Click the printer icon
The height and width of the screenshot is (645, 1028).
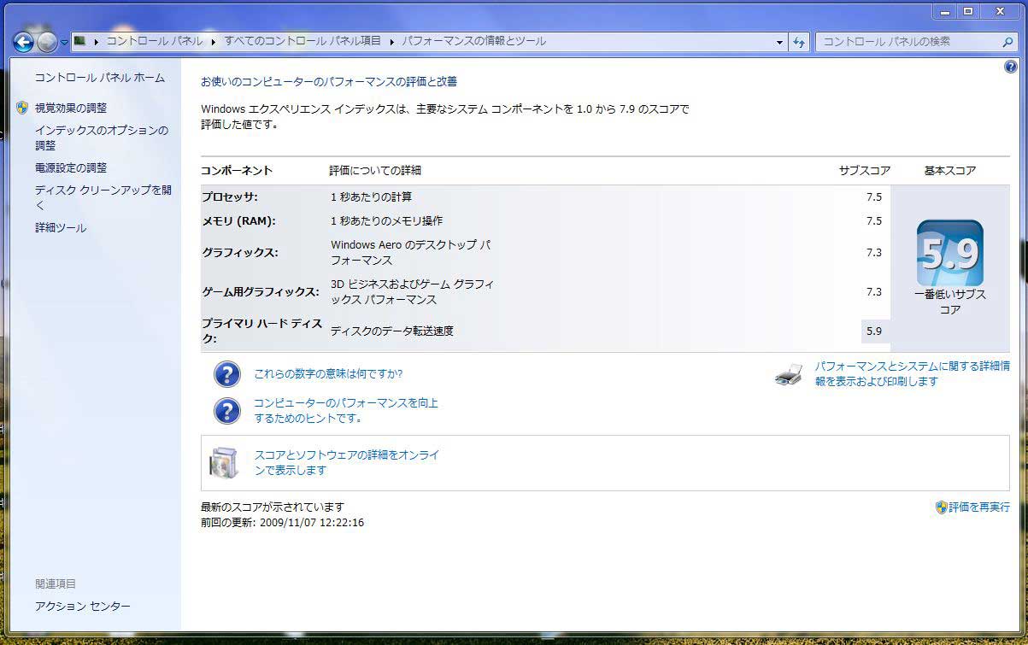click(789, 374)
